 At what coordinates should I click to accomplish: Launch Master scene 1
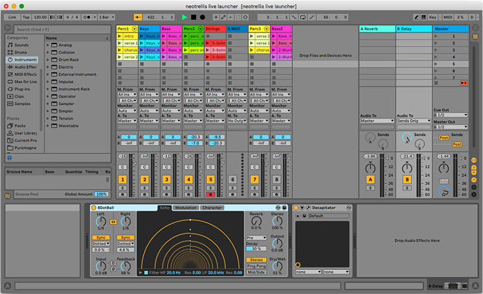coord(437,36)
